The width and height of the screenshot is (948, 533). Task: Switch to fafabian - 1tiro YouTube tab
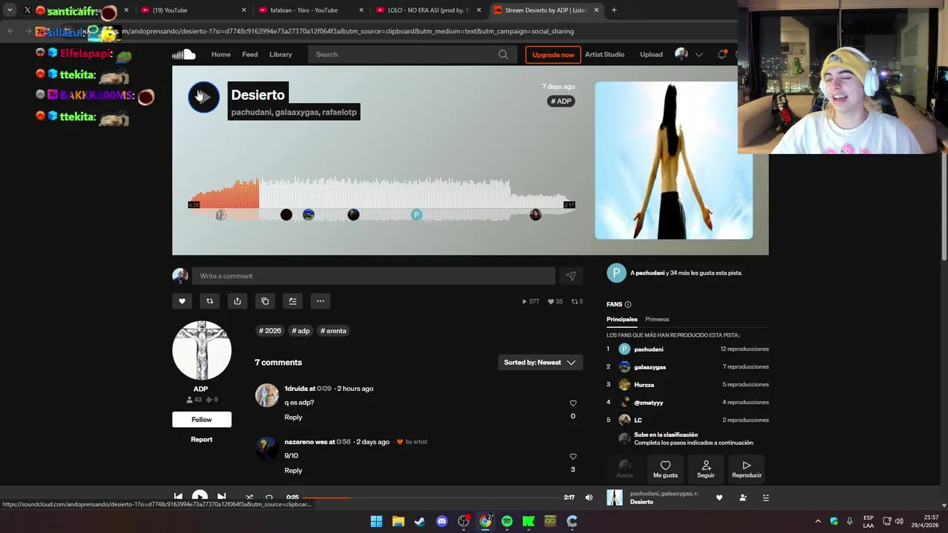tap(311, 10)
